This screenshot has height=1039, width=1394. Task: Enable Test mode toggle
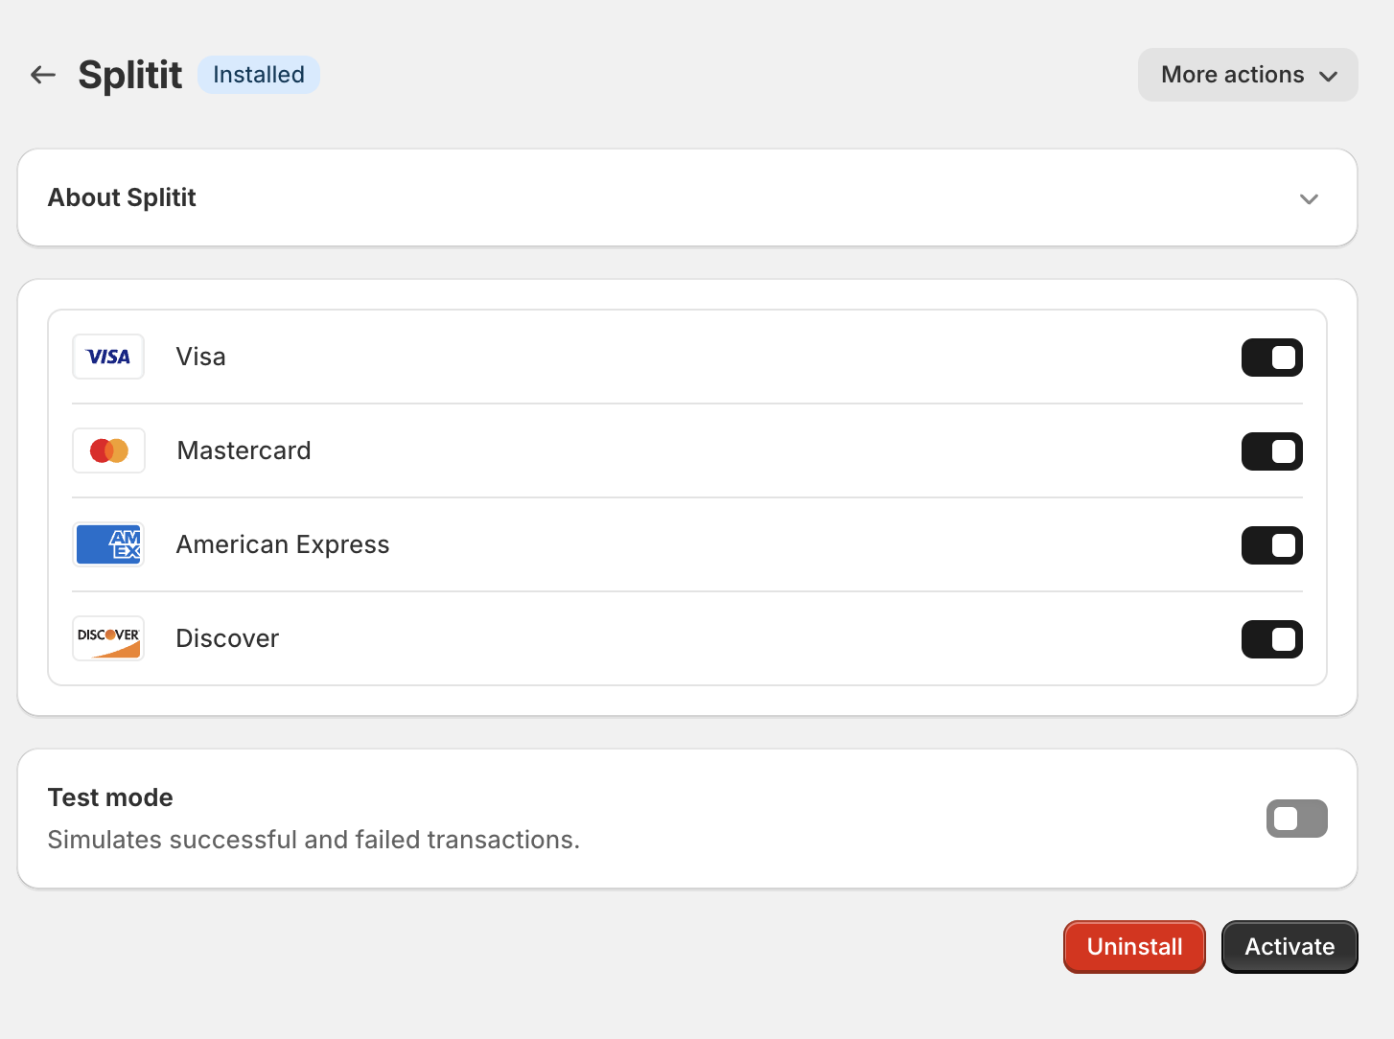(1296, 819)
